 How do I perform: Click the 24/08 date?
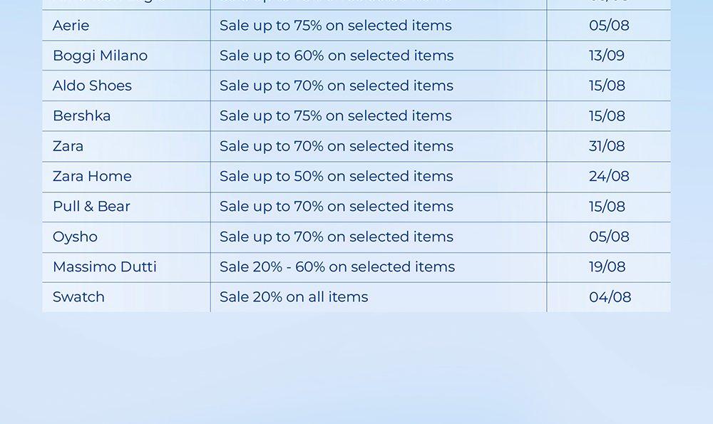[609, 176]
